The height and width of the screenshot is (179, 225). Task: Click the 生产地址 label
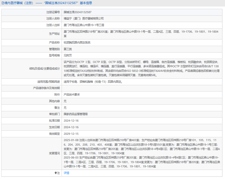54,34
